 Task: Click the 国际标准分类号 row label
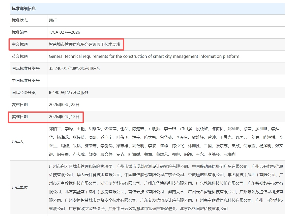tap(25, 69)
